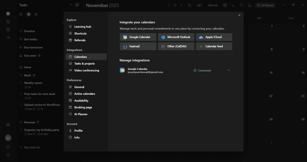The image size is (307, 162).
Task: Select the board view icon in Tasks
Action: coord(36,14)
